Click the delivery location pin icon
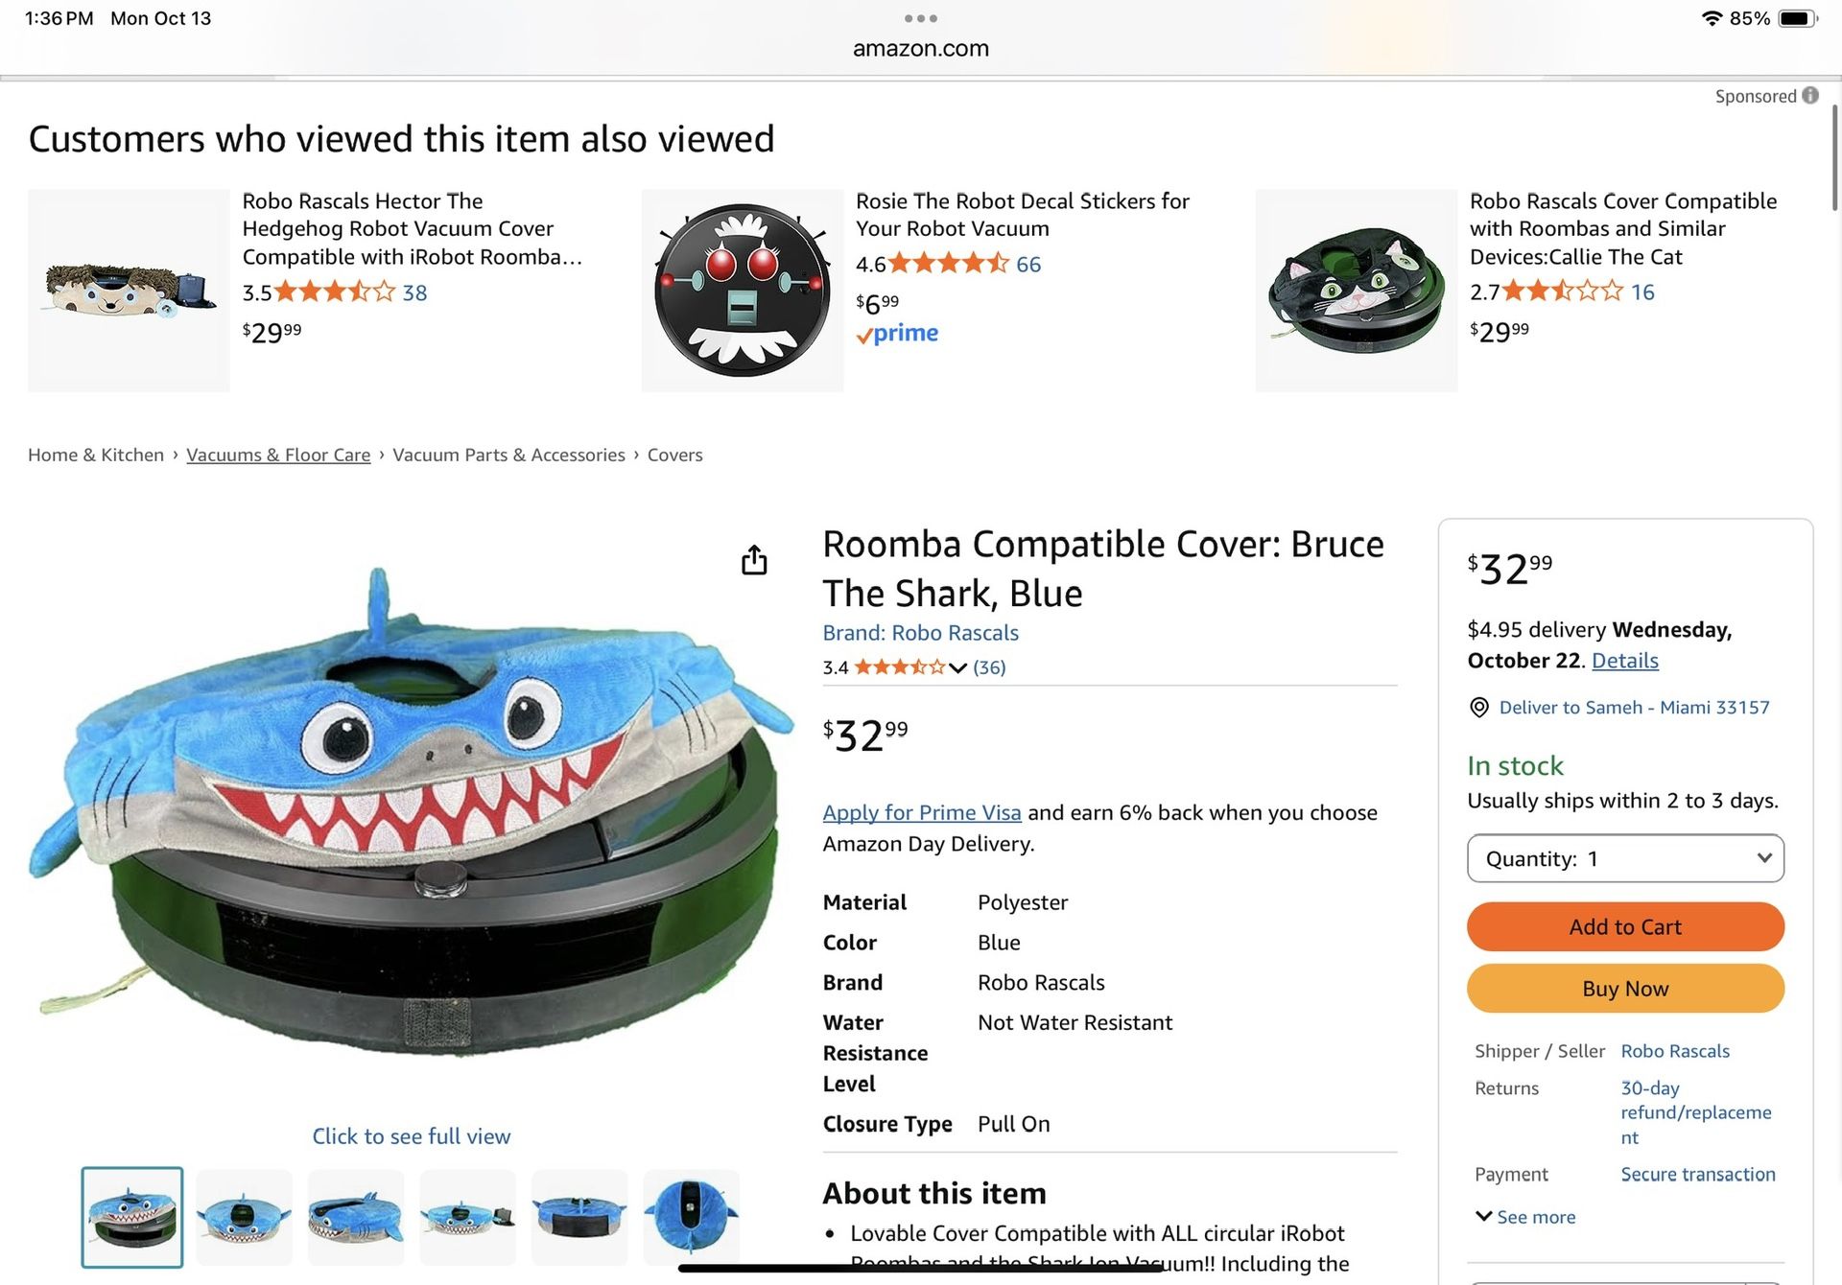 tap(1479, 708)
